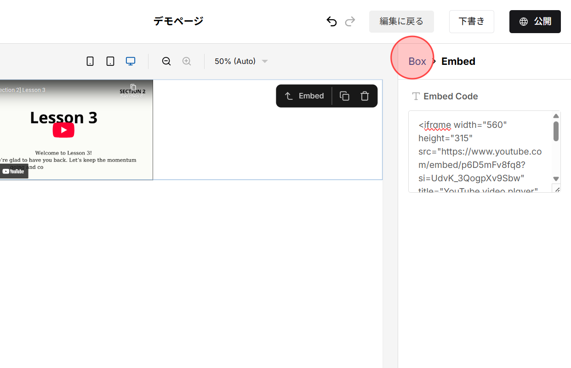The width and height of the screenshot is (571, 368).
Task: Click the Lesson 3 YouTube video thumbnail
Action: click(63, 130)
